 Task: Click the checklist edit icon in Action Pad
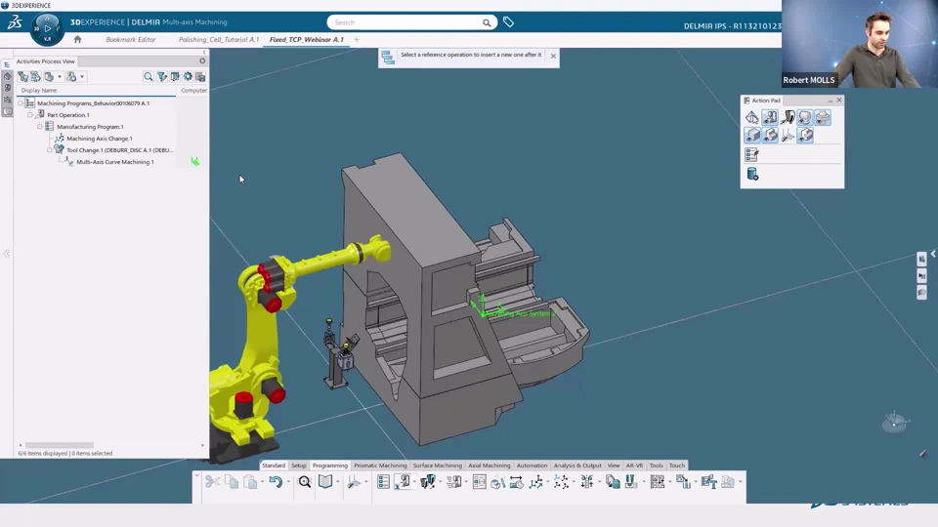(x=752, y=155)
